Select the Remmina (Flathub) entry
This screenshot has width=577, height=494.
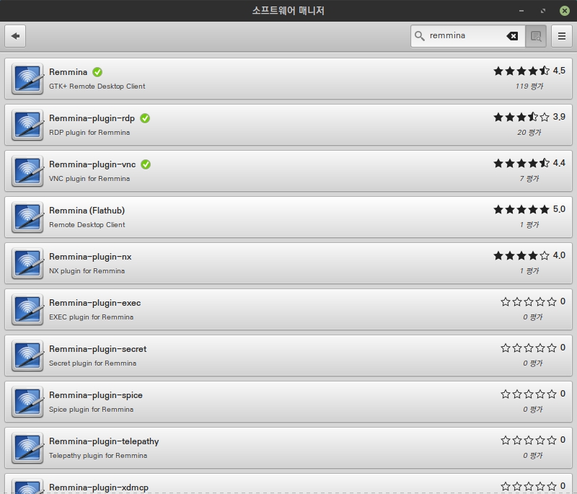tap(288, 217)
